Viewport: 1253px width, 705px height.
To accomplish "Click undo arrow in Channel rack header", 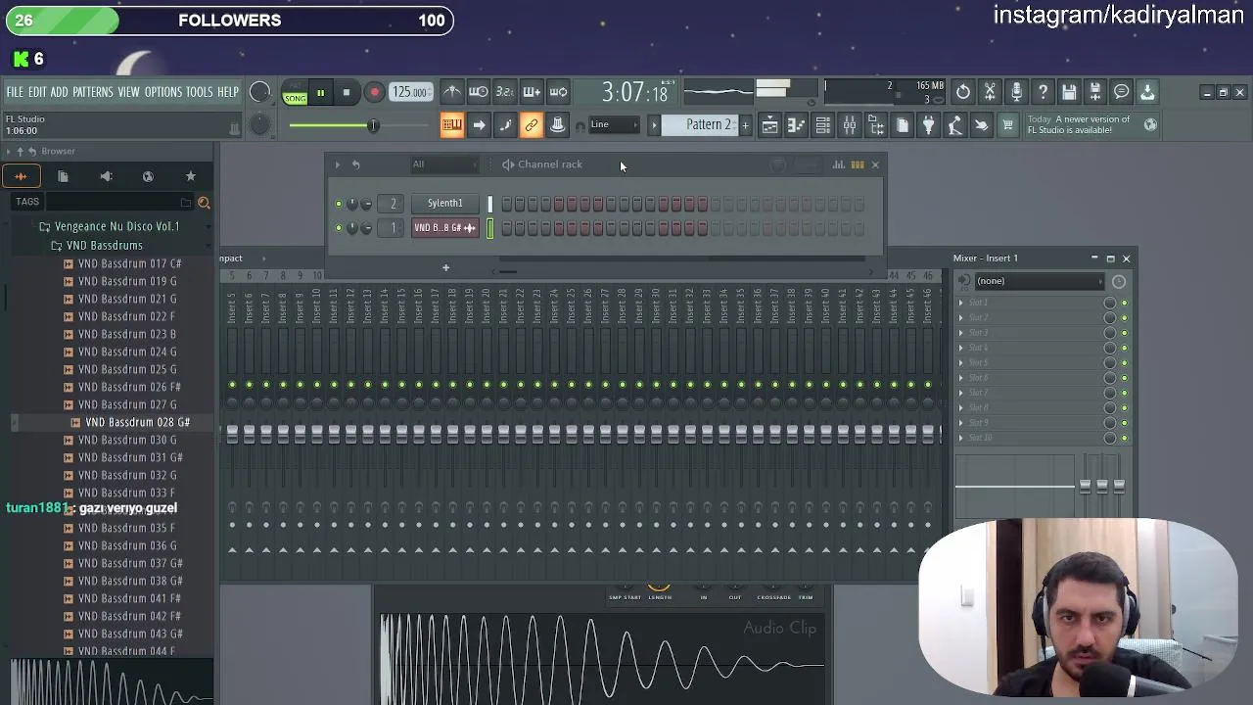I will (x=356, y=164).
